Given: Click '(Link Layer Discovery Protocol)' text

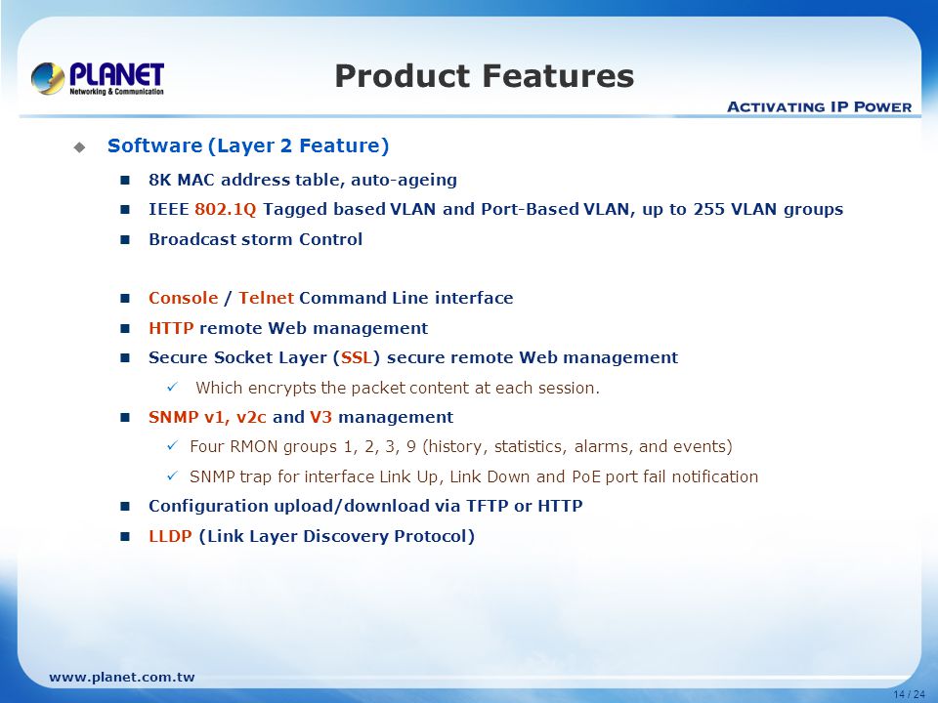Looking at the screenshot, I should tap(337, 536).
